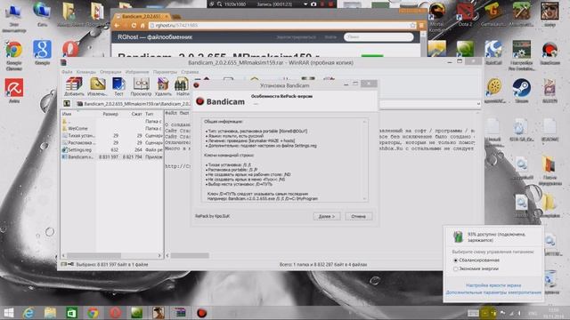Switch to Chrome in taskbar

click(93, 313)
